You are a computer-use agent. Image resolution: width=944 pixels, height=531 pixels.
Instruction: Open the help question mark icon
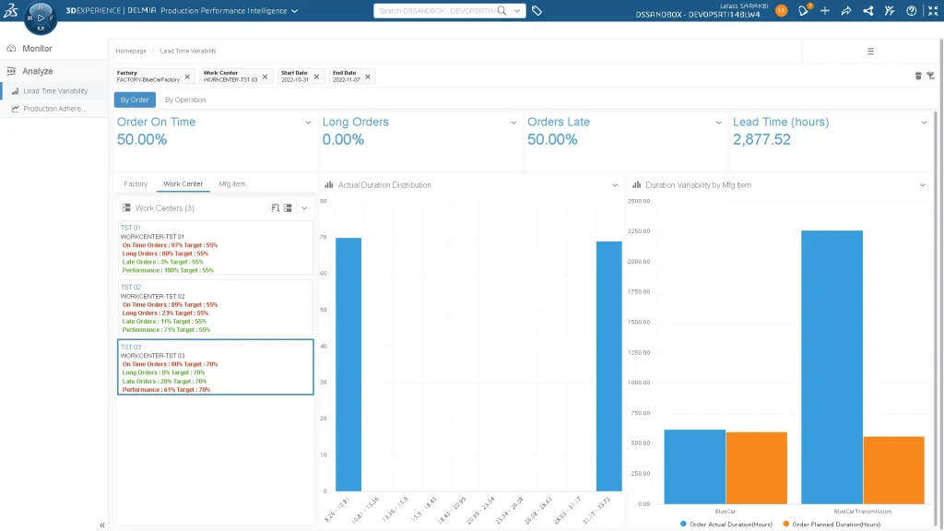912,11
